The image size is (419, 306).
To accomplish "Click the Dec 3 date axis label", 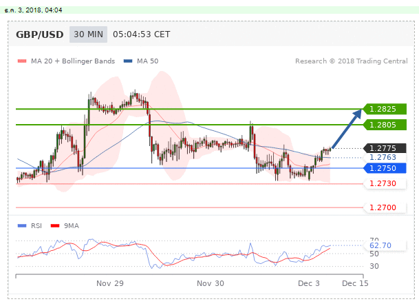I will coord(309,283).
